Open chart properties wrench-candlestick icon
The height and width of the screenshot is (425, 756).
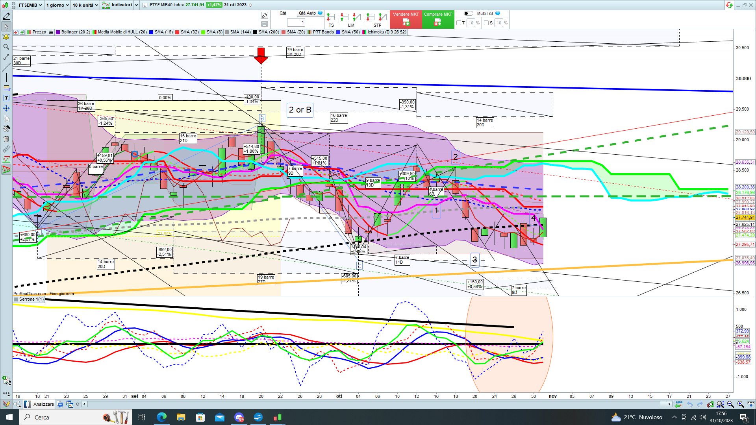[x=710, y=404]
